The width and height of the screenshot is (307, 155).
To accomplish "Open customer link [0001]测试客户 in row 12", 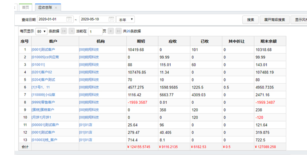I will click(43, 132).
